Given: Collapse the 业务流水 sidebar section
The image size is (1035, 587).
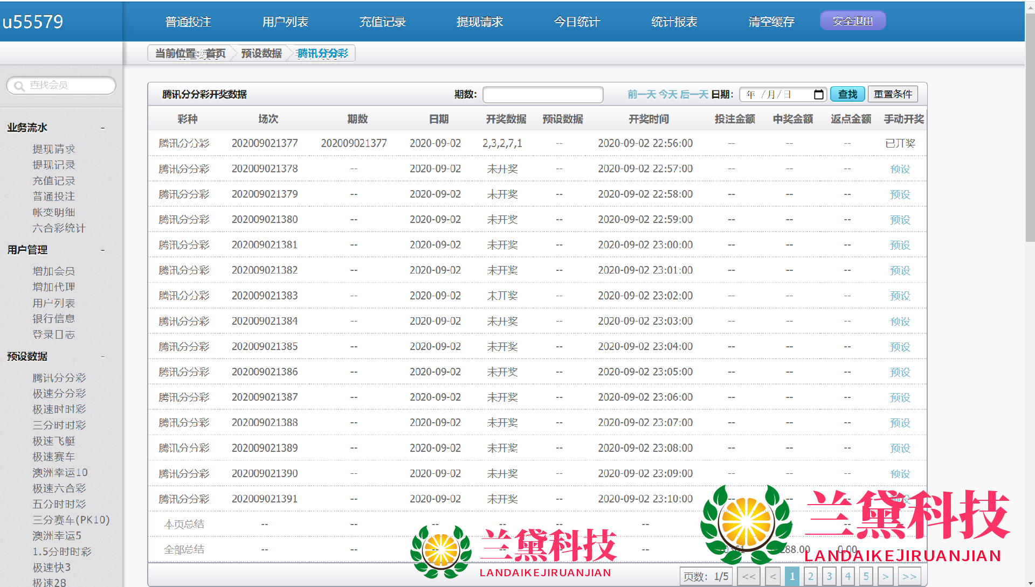Looking at the screenshot, I should (102, 128).
